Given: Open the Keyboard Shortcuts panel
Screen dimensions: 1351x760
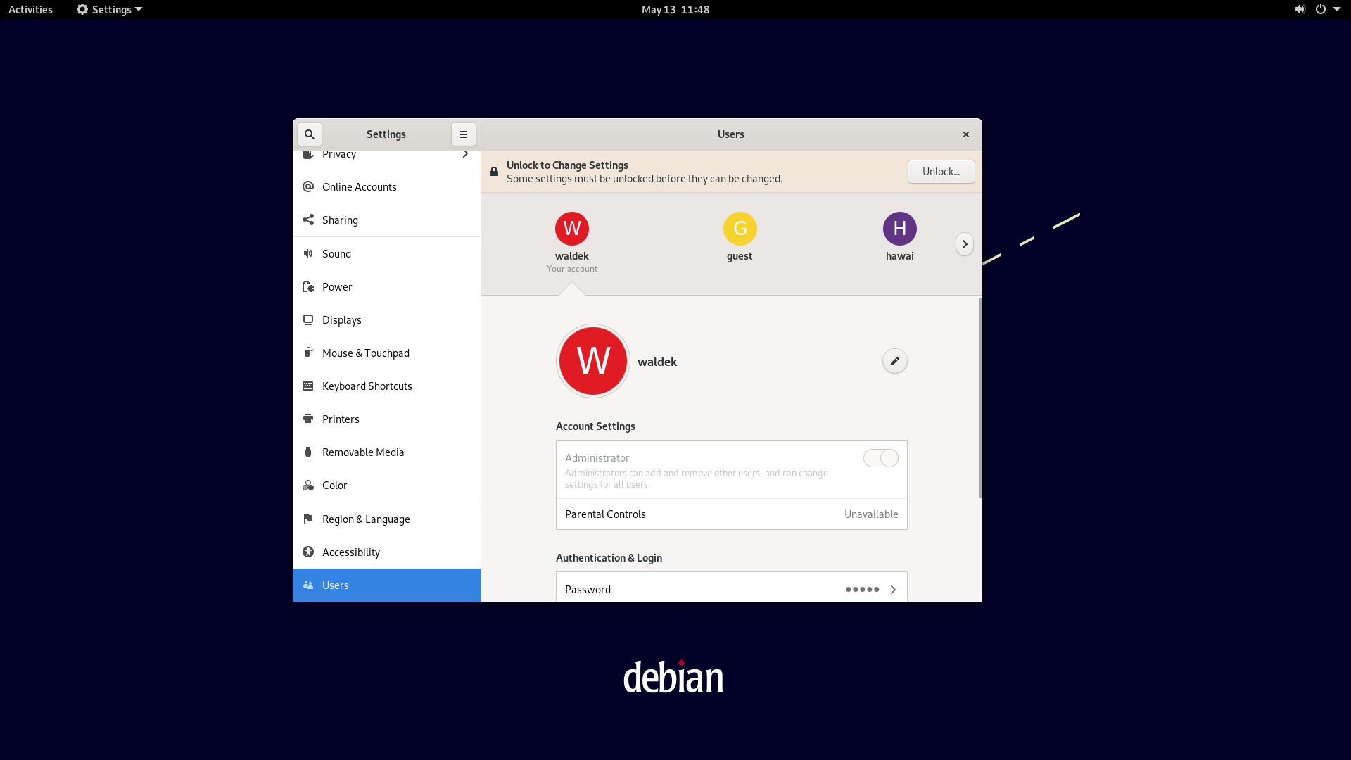Looking at the screenshot, I should click(386, 386).
